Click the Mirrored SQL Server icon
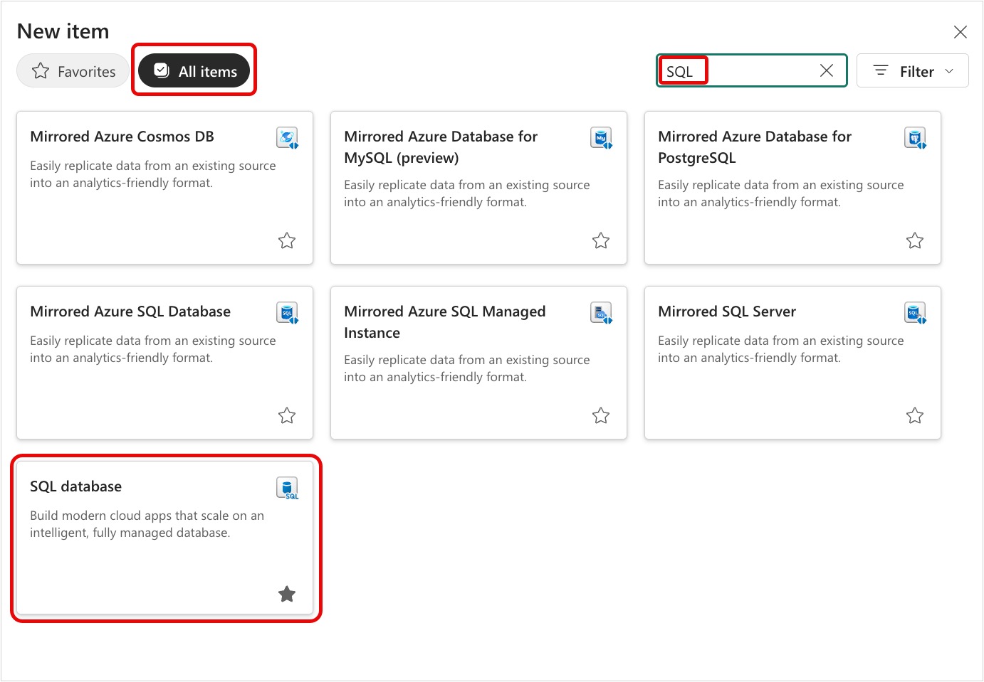Image resolution: width=984 pixels, height=682 pixels. click(916, 312)
